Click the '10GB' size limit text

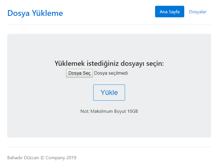133,111
